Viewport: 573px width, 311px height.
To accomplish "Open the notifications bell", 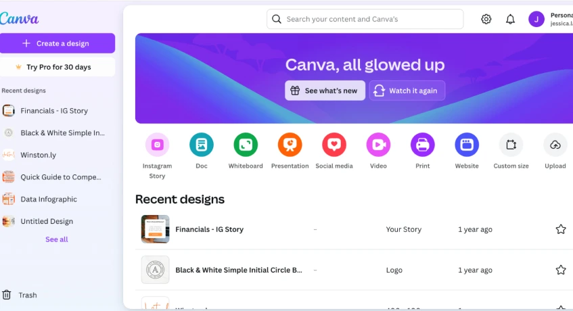I will click(x=511, y=20).
